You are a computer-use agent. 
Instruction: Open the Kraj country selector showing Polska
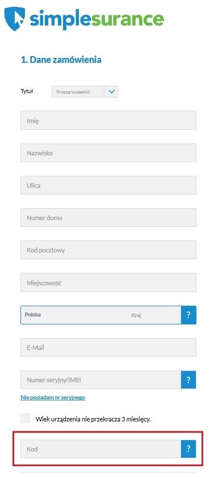(101, 315)
